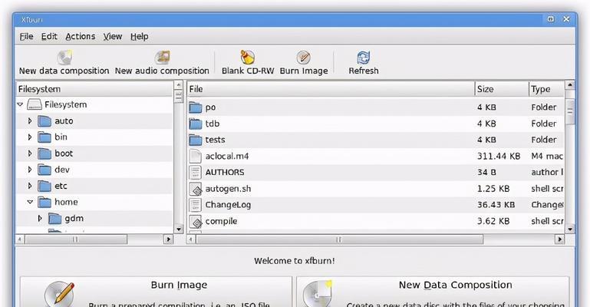The width and height of the screenshot is (590, 307).
Task: Select the gdm folder icon
Action: click(x=54, y=219)
